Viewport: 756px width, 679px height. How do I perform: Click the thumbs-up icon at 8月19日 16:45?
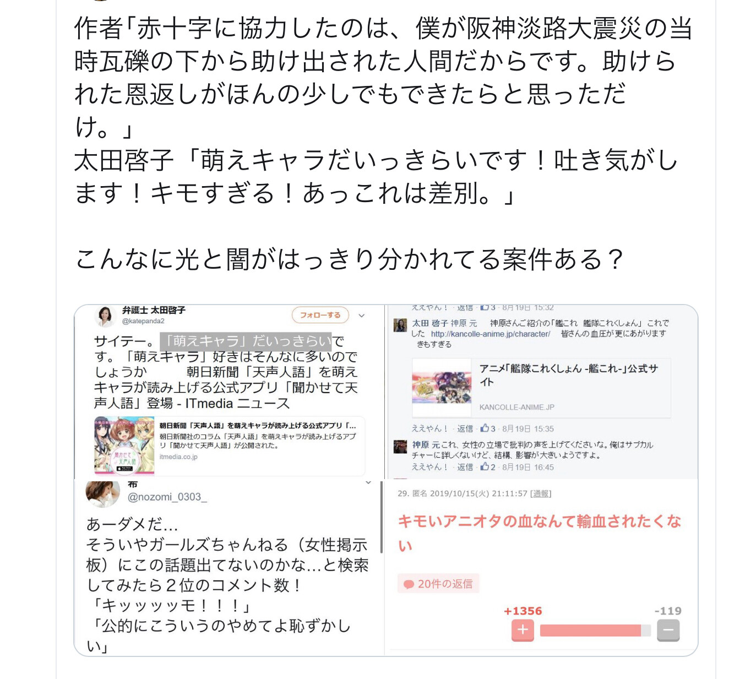point(485,466)
